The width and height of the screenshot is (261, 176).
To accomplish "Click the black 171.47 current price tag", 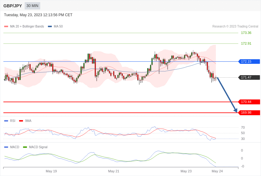I will (x=249, y=78).
